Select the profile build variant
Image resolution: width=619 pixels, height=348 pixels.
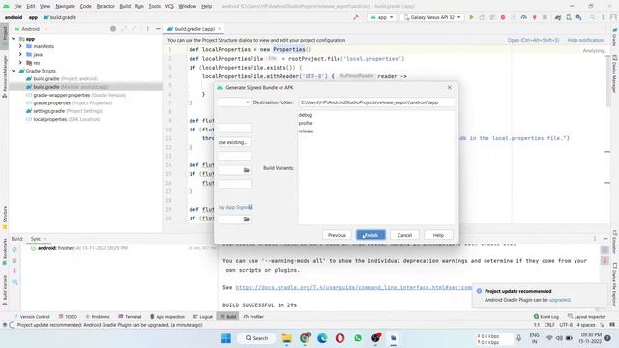coord(306,123)
